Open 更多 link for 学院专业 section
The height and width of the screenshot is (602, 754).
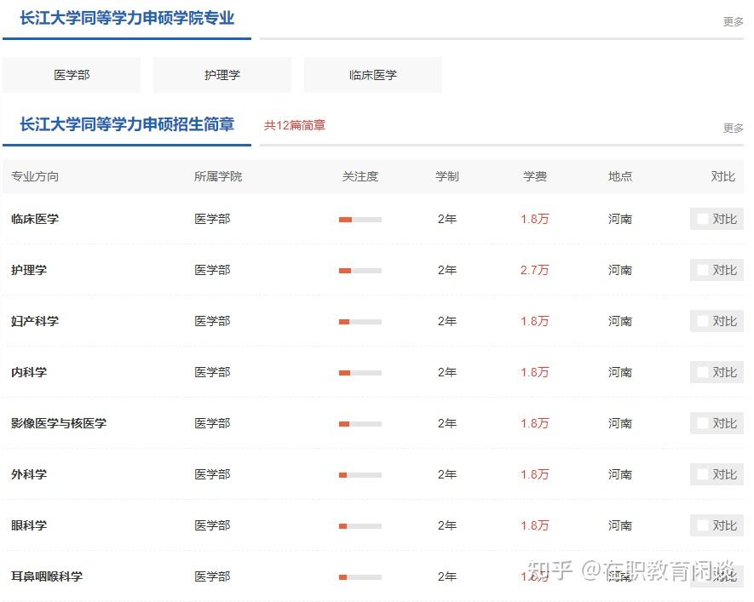tap(733, 21)
